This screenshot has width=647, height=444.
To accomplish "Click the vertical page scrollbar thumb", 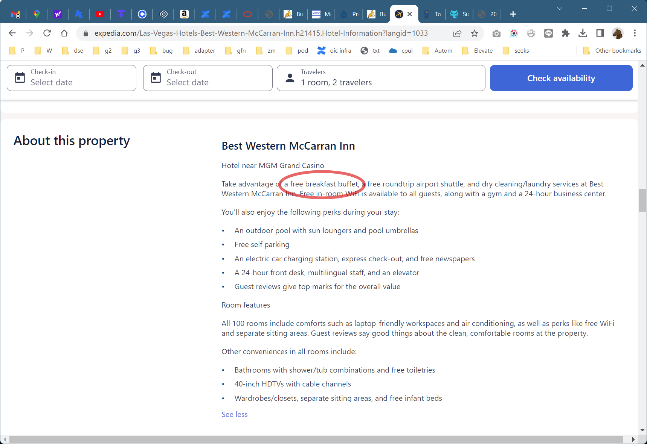I will pos(642,200).
